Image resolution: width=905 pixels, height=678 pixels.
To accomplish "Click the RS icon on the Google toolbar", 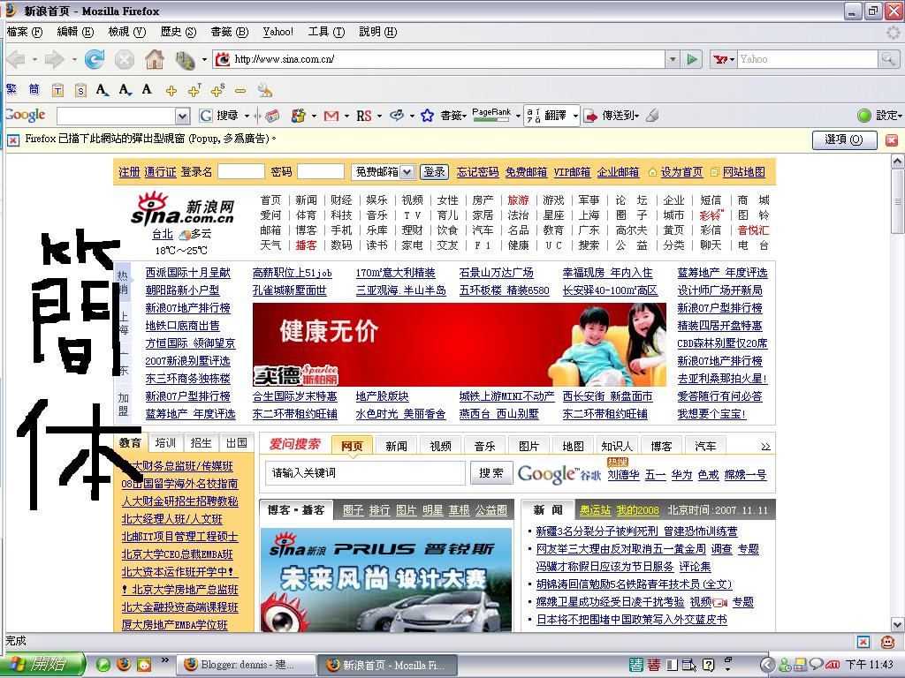I will coord(363,116).
